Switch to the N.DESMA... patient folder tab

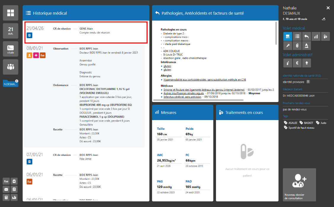[x=9, y=84]
